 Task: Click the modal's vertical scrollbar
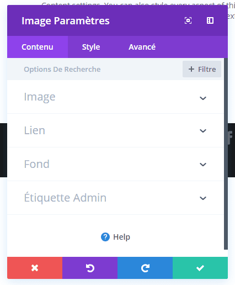coord(226,154)
